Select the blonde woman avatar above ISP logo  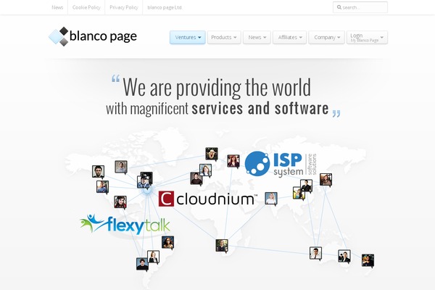coord(212,154)
